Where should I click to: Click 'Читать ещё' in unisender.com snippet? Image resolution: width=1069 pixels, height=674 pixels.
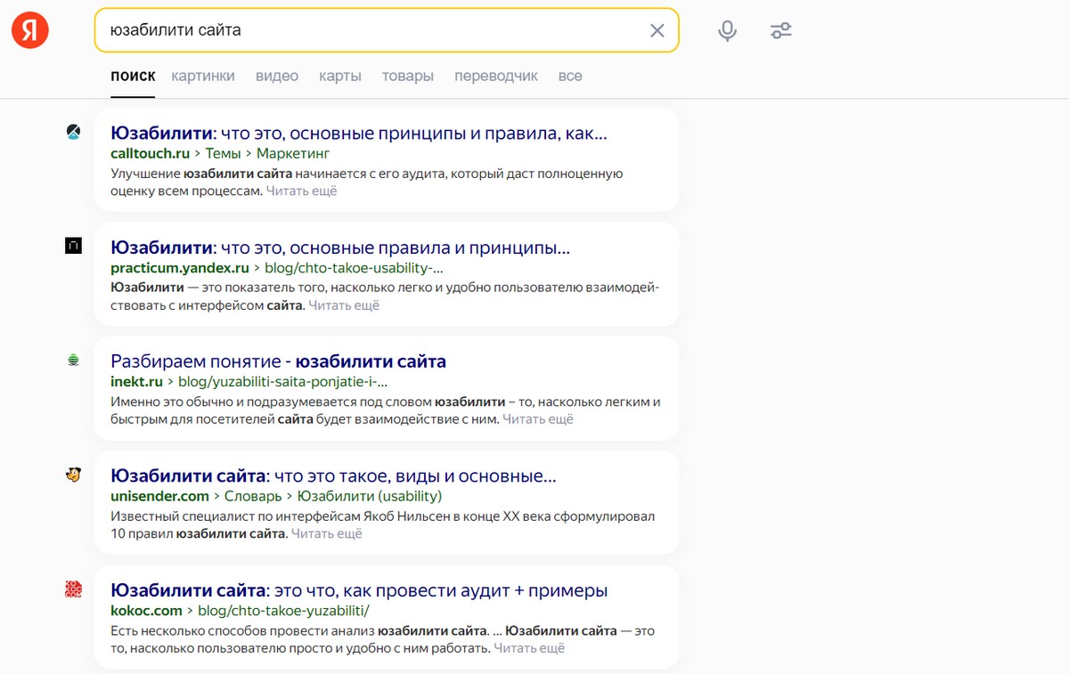tap(327, 534)
